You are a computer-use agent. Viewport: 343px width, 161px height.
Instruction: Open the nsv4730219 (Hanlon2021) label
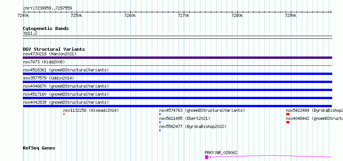[x=50, y=54]
